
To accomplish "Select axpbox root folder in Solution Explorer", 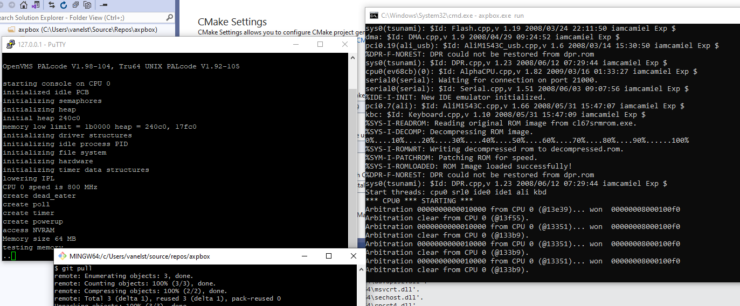I will (x=87, y=30).
